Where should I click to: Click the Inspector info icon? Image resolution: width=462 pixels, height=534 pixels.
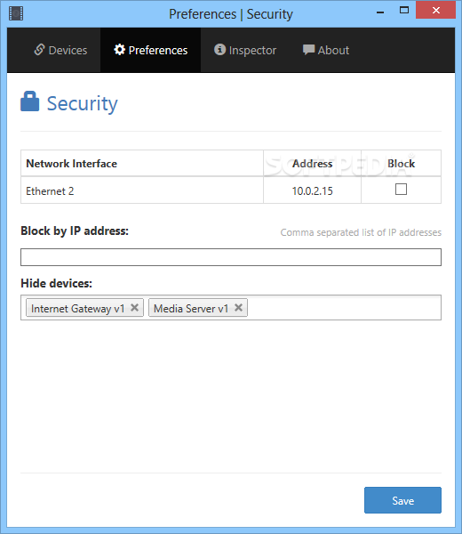pos(219,50)
